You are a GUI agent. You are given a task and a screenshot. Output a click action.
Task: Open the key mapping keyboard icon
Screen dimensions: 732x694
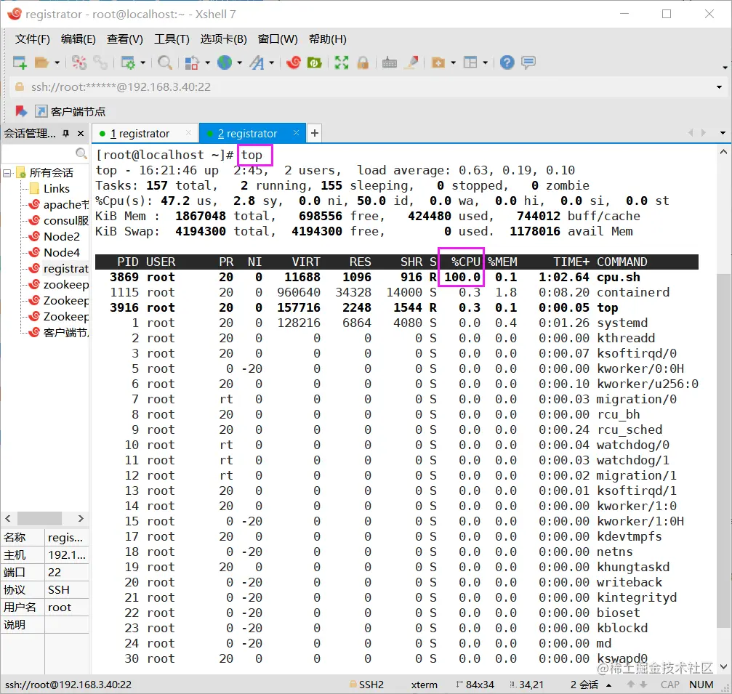tap(390, 62)
